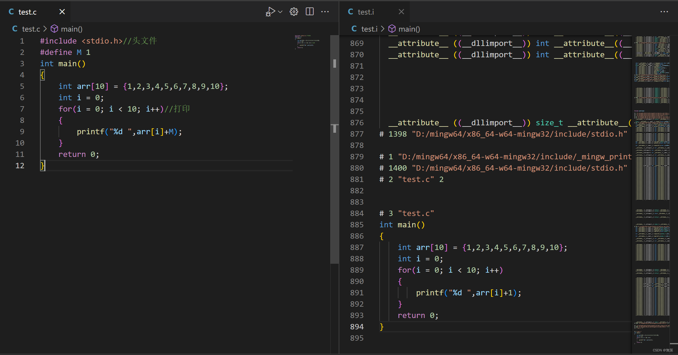Switch to the test.i tab
Image resolution: width=678 pixels, height=355 pixels.
click(x=366, y=12)
